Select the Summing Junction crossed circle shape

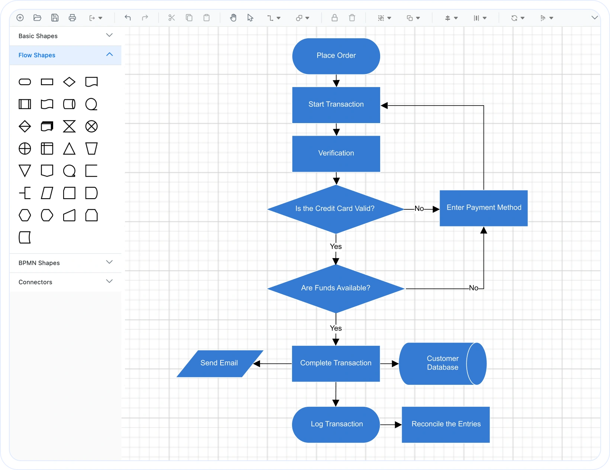(x=91, y=126)
